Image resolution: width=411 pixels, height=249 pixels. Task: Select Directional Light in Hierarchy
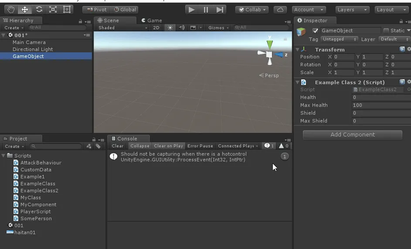[33, 49]
